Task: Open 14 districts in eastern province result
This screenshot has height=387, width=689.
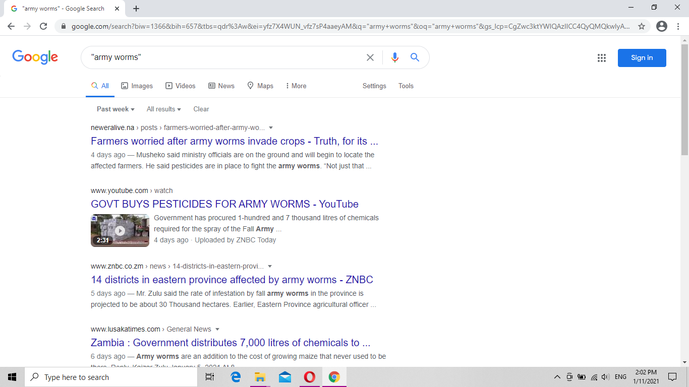Action: point(232,280)
